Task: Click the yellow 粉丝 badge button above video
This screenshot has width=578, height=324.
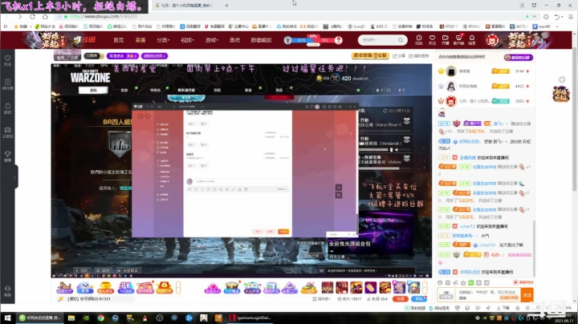Action: pyautogui.click(x=370, y=55)
